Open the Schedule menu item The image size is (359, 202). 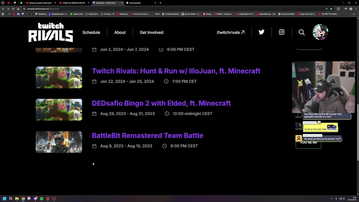point(91,32)
